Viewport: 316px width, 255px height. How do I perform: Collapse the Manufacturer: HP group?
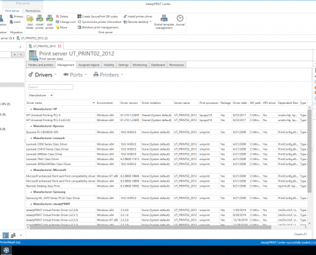[31, 109]
